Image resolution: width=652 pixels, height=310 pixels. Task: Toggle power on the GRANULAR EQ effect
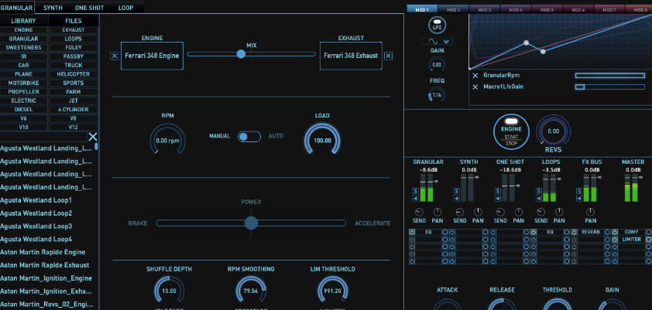[x=412, y=232]
